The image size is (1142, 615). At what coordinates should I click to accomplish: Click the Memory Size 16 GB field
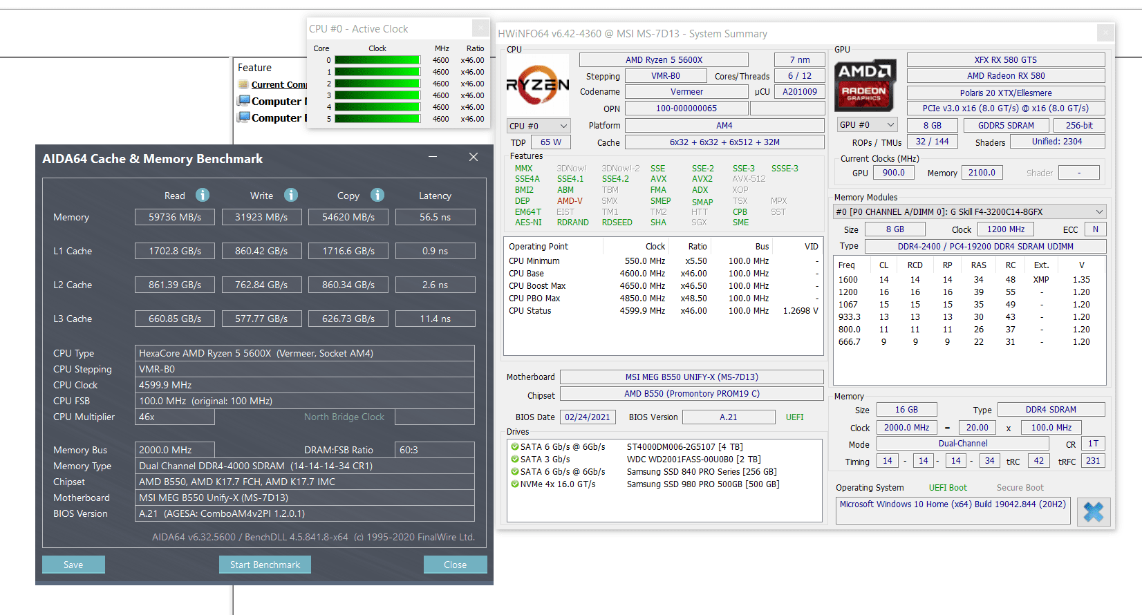907,410
